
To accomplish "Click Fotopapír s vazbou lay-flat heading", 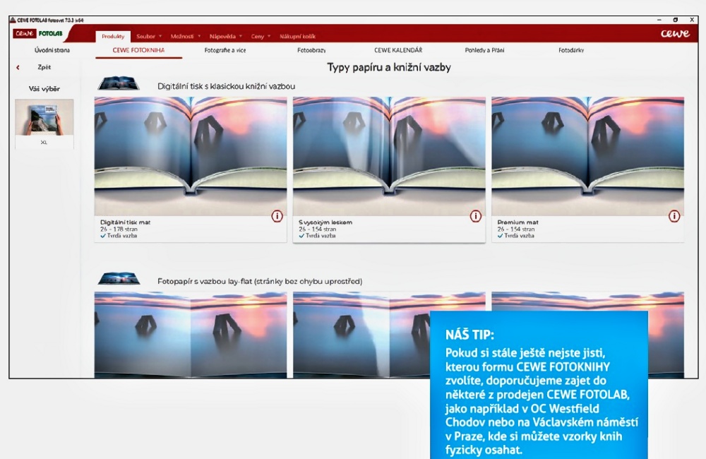I will (260, 282).
